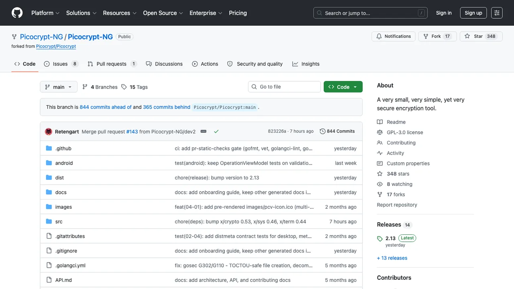Click the Report repository link
514x289 pixels.
(397, 205)
